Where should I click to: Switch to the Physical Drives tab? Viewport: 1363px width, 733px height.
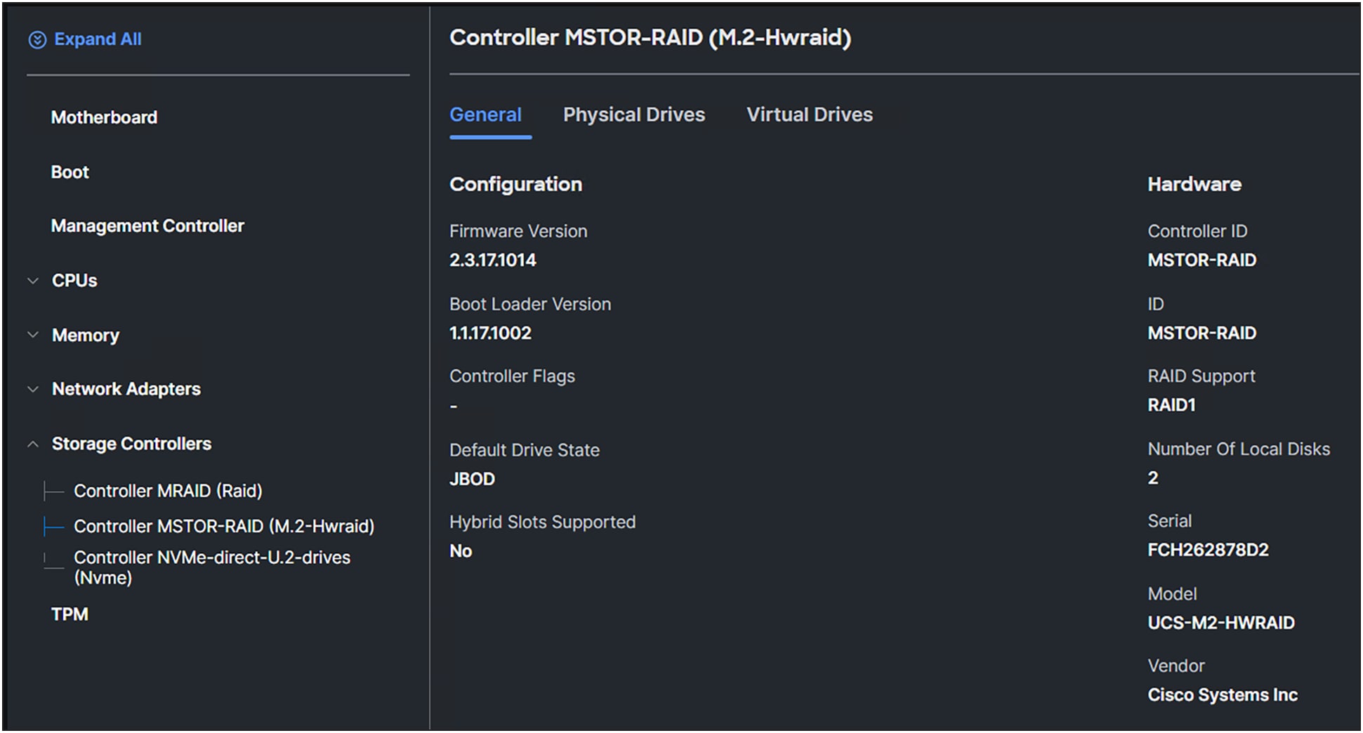pos(634,114)
